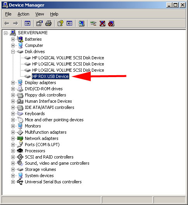188x205 pixels.
Task: Click the DVD/CD-ROM drives disc icon
Action: coord(20,89)
